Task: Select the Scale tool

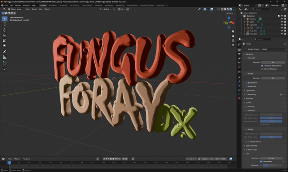Action: 5,41
